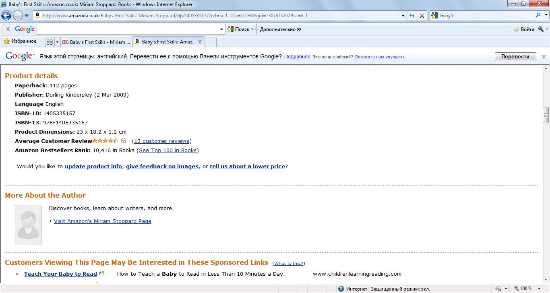The height and width of the screenshot is (293, 550).
Task: Click the Google logo in translate bar
Action: click(x=20, y=56)
